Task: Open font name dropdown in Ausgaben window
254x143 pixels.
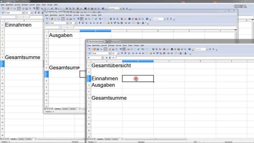Action: (x=67, y=23)
